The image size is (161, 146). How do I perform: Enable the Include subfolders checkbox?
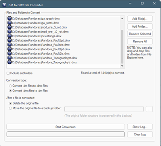[8, 73]
